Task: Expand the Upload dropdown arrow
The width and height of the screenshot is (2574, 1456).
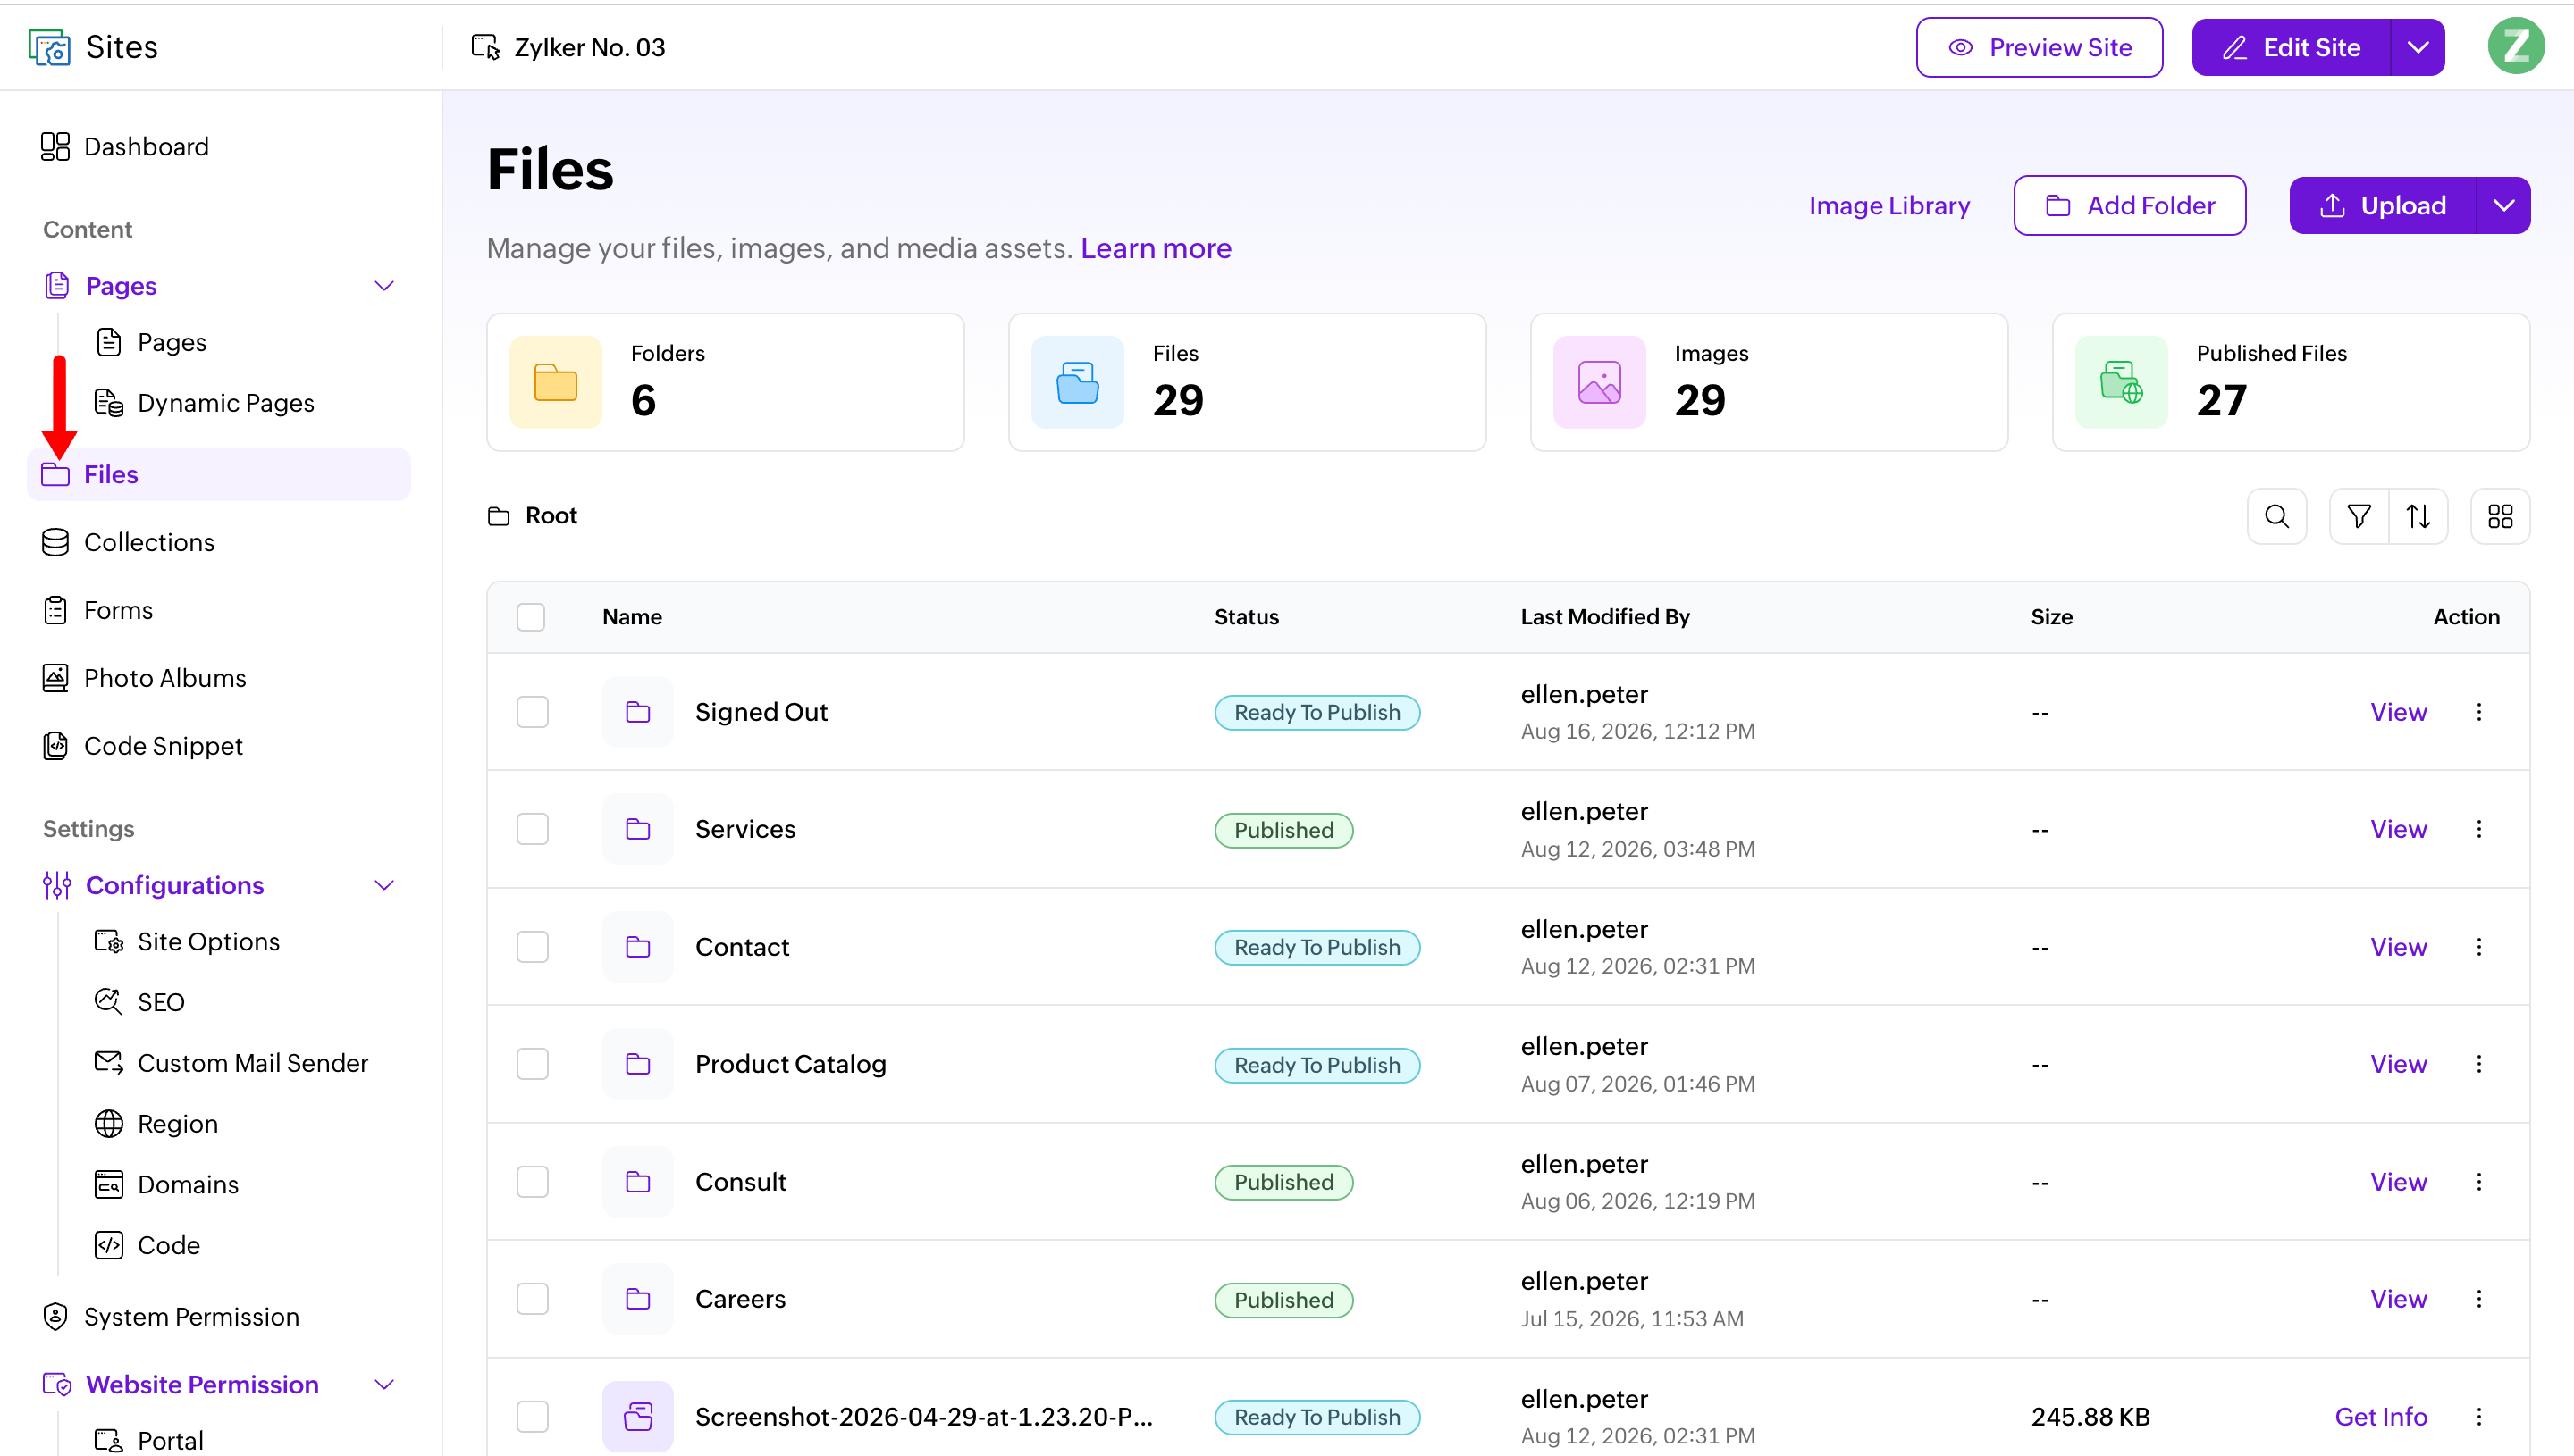Action: (x=2503, y=205)
